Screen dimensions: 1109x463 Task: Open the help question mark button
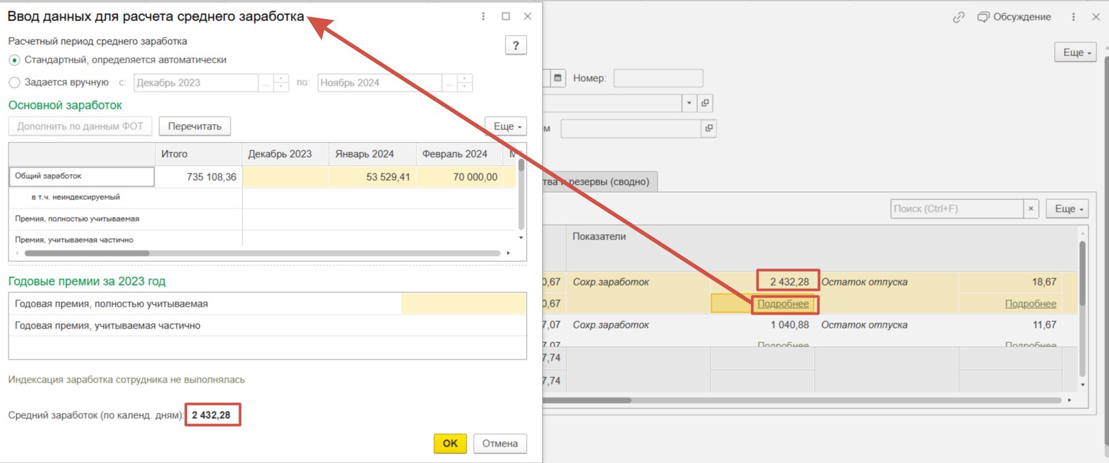[516, 46]
